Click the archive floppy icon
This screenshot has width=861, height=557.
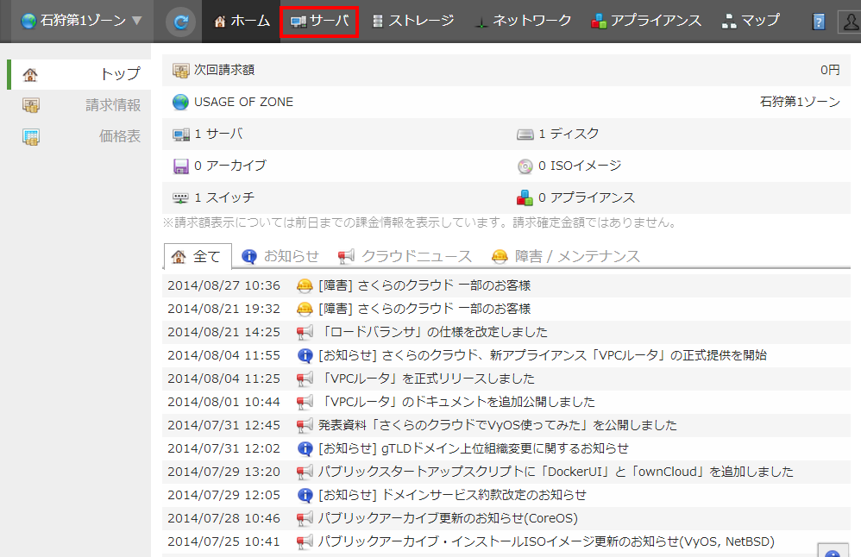coord(181,166)
